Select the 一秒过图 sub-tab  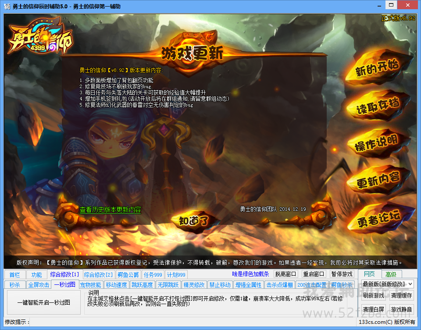click(65, 284)
